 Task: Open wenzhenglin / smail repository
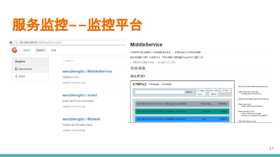click(x=80, y=95)
